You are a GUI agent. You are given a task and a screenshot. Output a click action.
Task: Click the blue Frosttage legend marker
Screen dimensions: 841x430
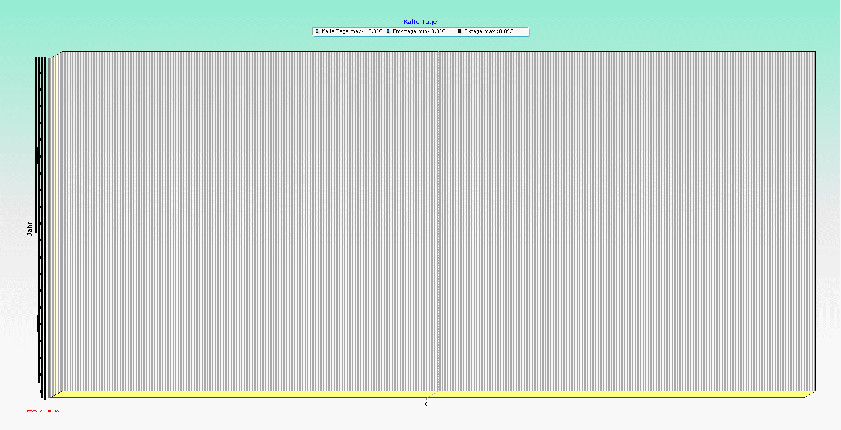click(x=388, y=31)
